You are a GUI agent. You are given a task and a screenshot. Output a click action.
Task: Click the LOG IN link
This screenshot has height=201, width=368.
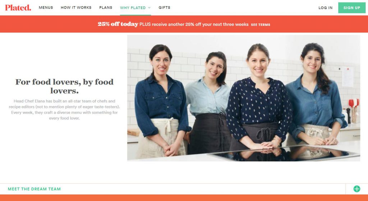pos(325,8)
